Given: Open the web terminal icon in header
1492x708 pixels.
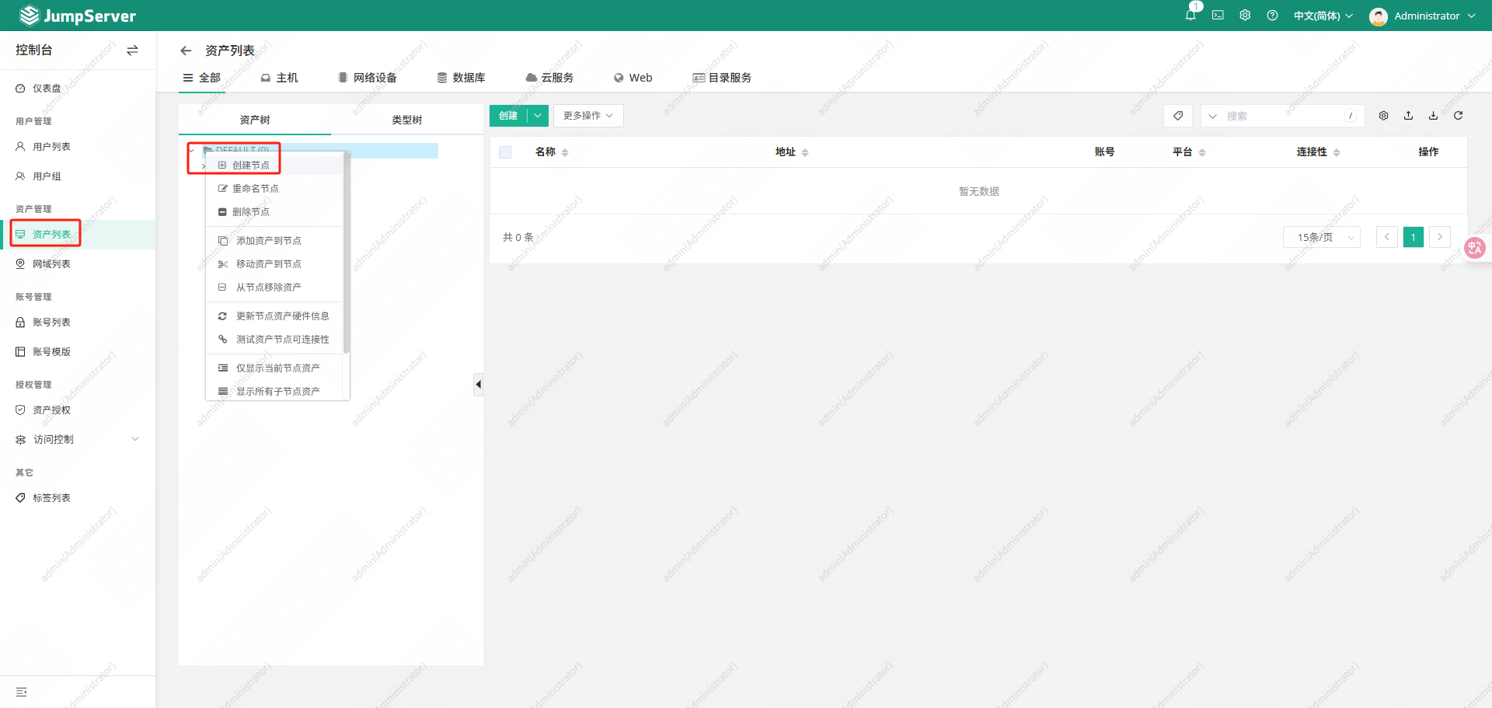Looking at the screenshot, I should 1218,15.
